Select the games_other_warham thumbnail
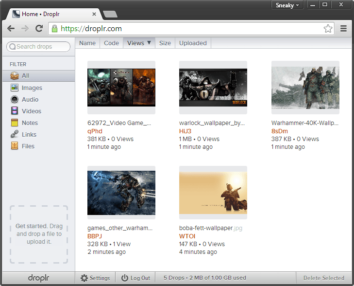354x286 pixels. (x=121, y=193)
